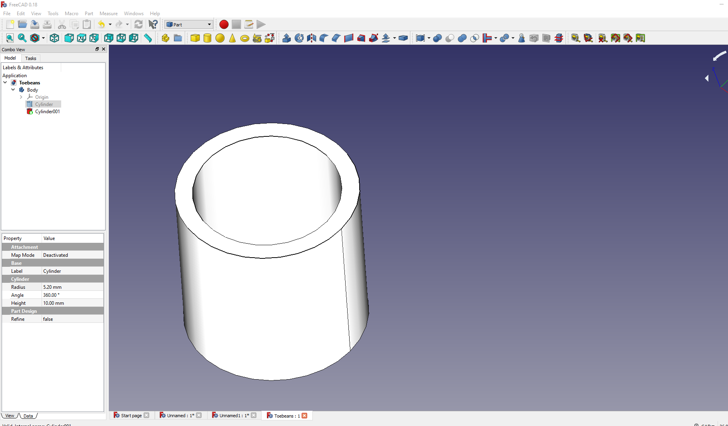
Task: Create a group folder icon
Action: point(178,38)
